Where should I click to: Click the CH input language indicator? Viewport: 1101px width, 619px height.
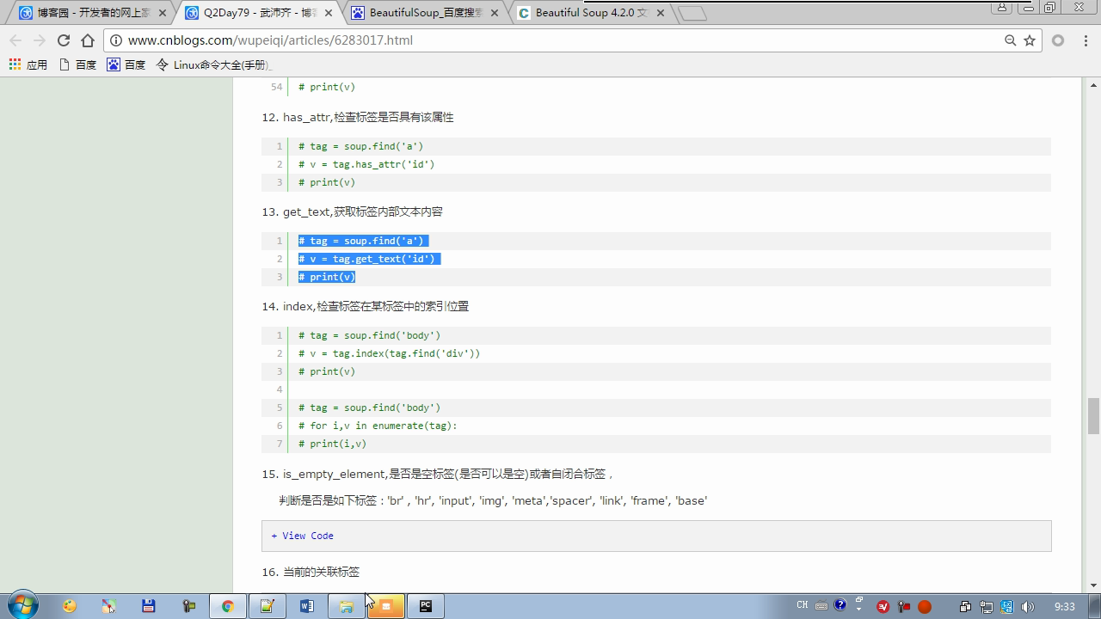pos(802,605)
